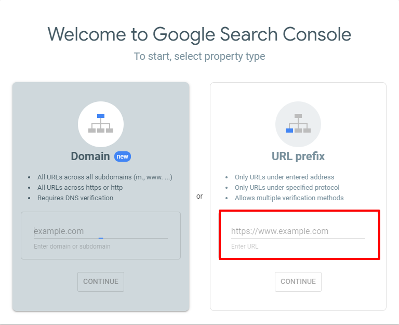Click "Allows multiple verification methods" bullet

point(289,198)
